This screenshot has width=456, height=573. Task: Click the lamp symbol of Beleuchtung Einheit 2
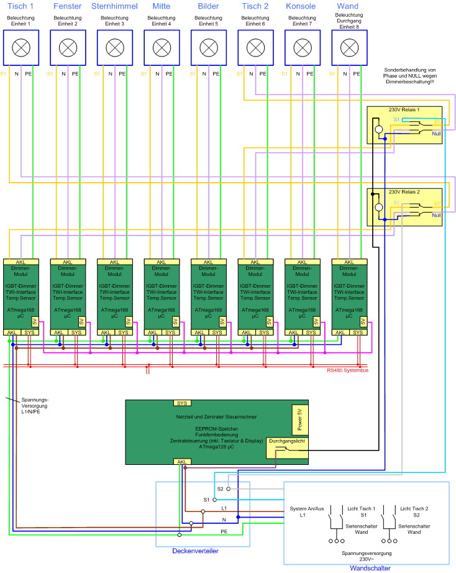(x=68, y=47)
